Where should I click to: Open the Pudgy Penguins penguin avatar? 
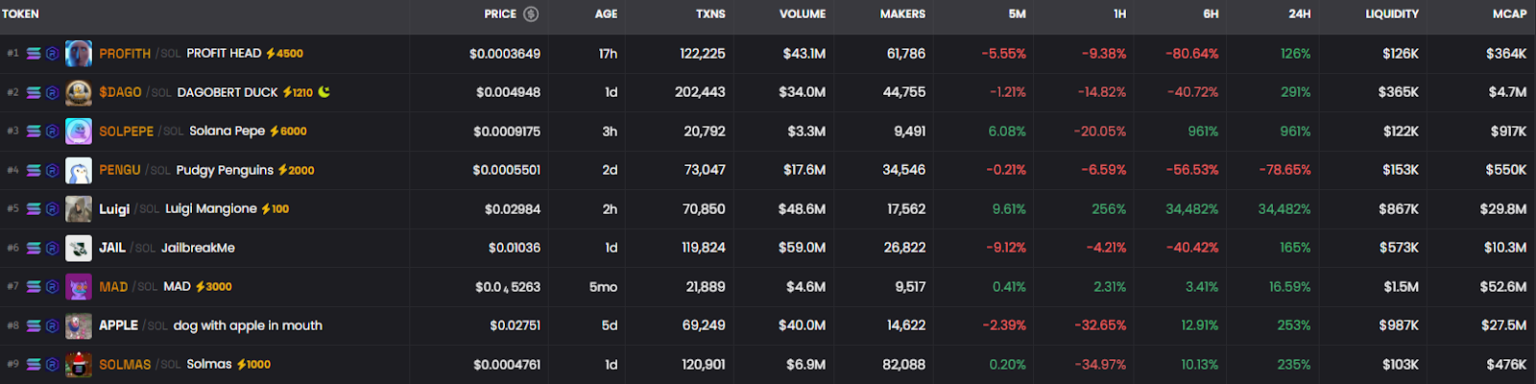(79, 171)
